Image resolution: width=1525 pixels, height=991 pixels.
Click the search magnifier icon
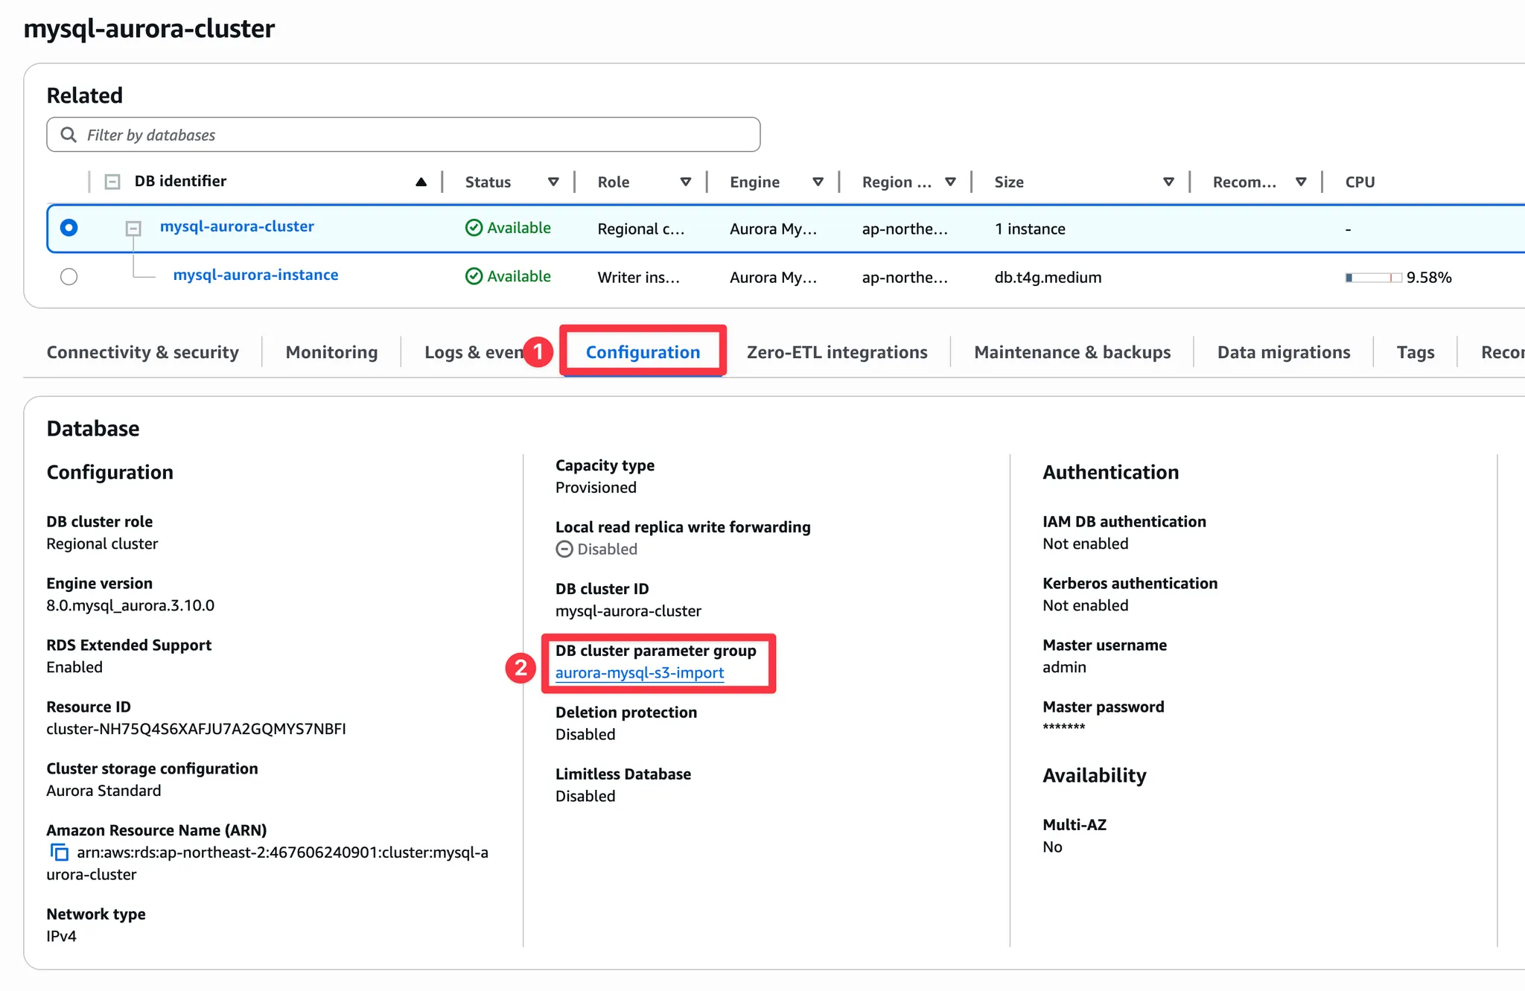pos(69,135)
